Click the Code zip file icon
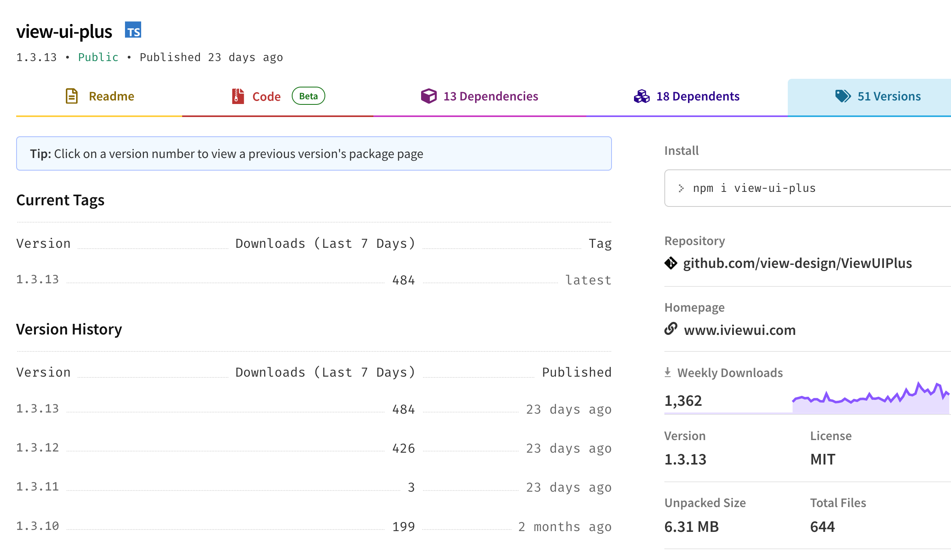 [x=237, y=96]
